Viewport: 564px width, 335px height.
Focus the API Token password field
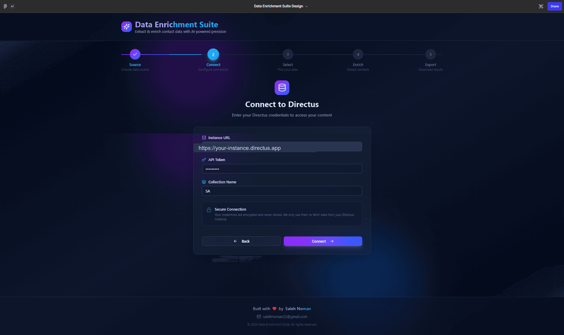(282, 169)
